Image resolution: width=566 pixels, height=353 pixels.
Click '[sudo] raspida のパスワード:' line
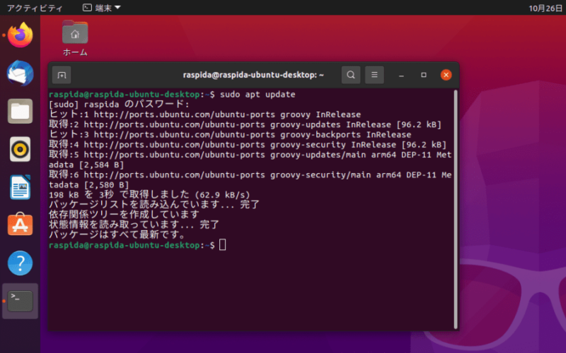pyautogui.click(x=119, y=104)
